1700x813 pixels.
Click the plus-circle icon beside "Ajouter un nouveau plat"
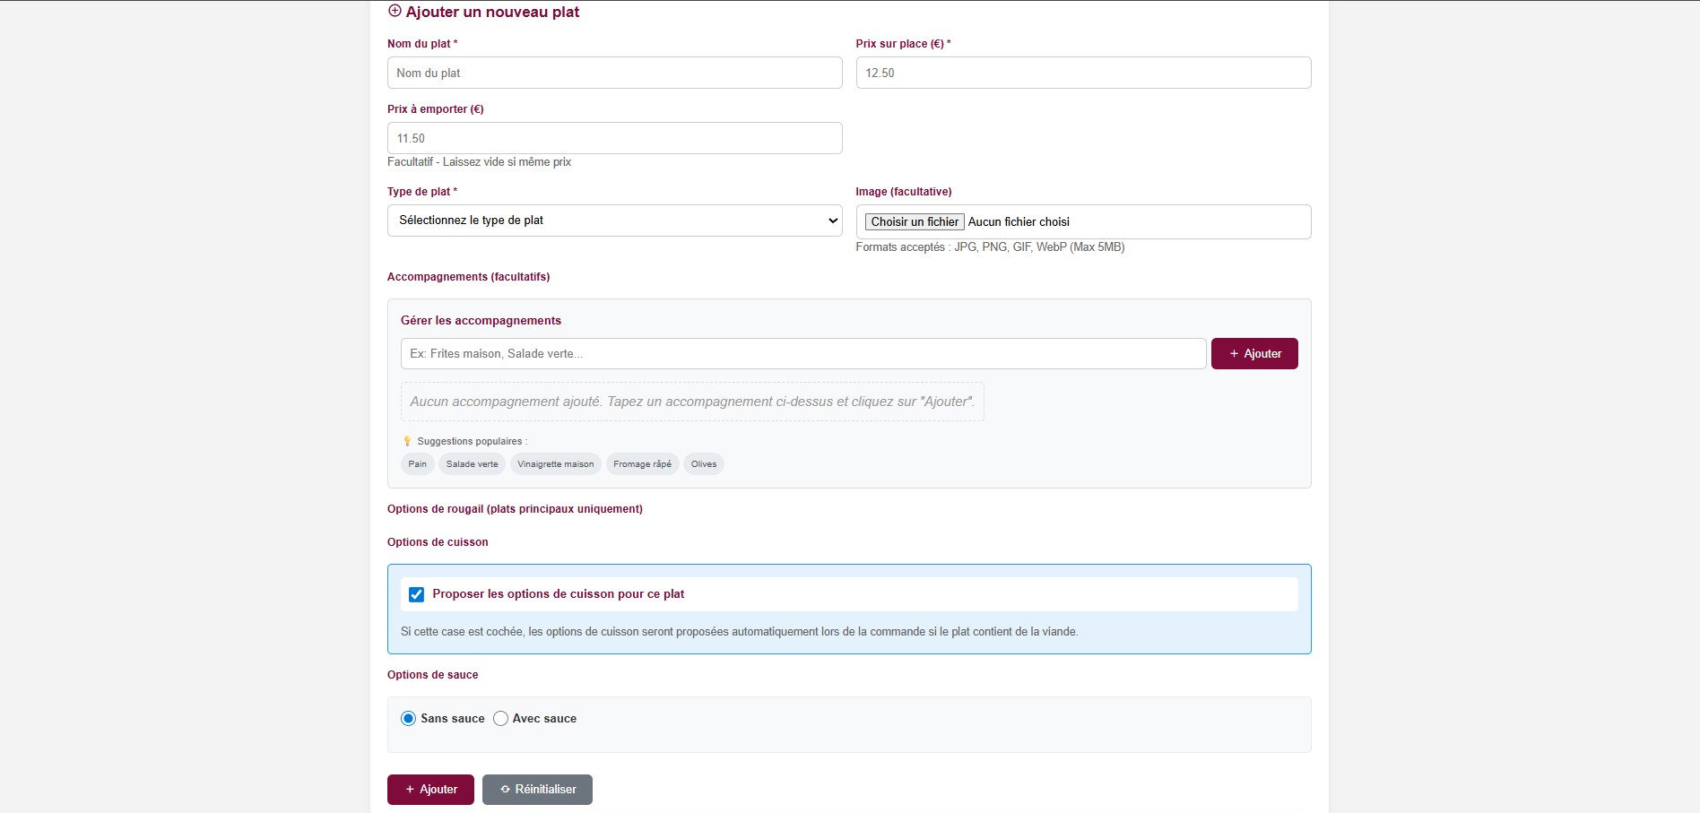[x=395, y=12]
